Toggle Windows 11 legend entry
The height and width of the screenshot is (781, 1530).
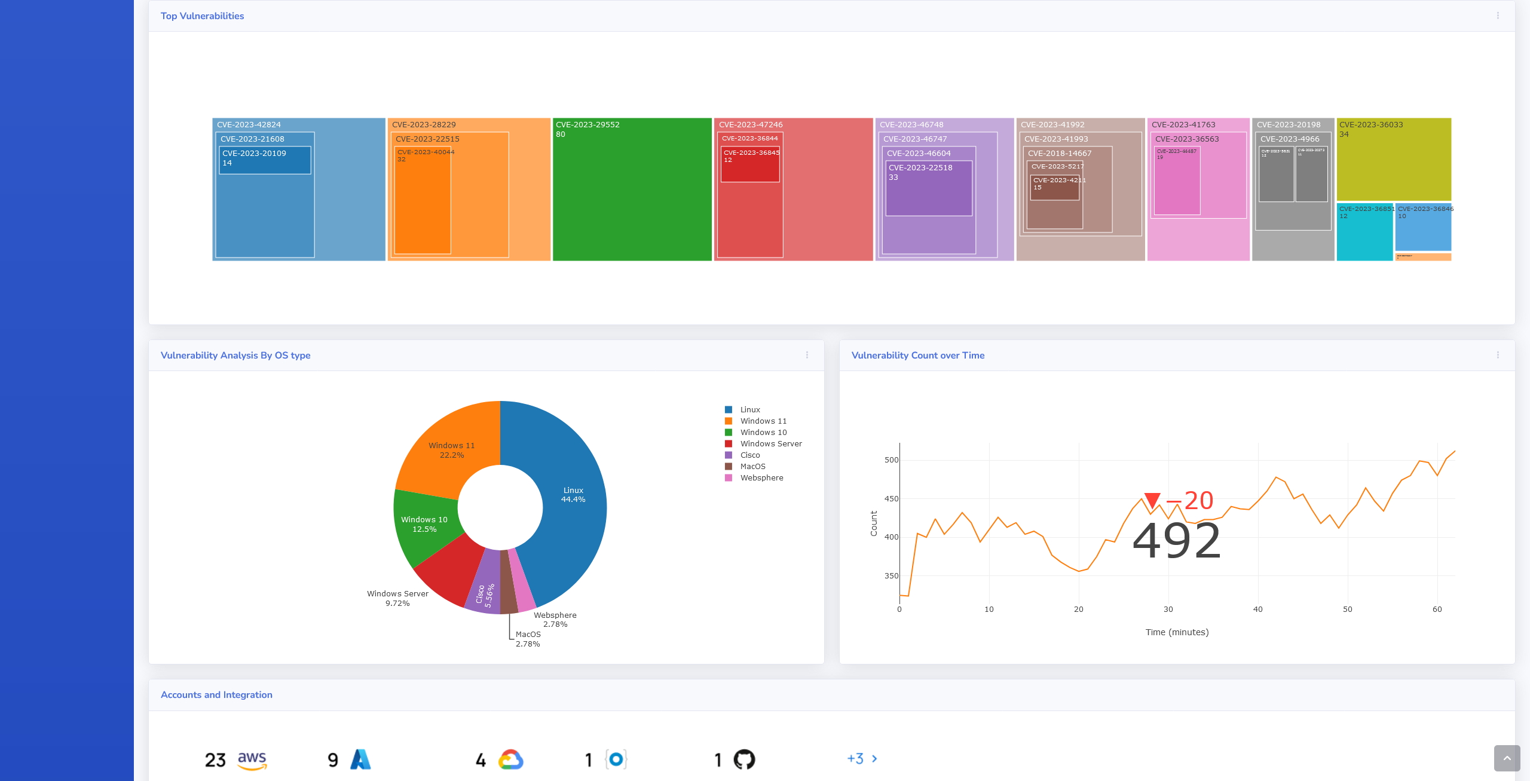(x=763, y=421)
